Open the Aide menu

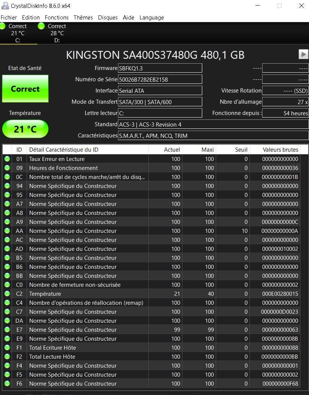pyautogui.click(x=128, y=17)
